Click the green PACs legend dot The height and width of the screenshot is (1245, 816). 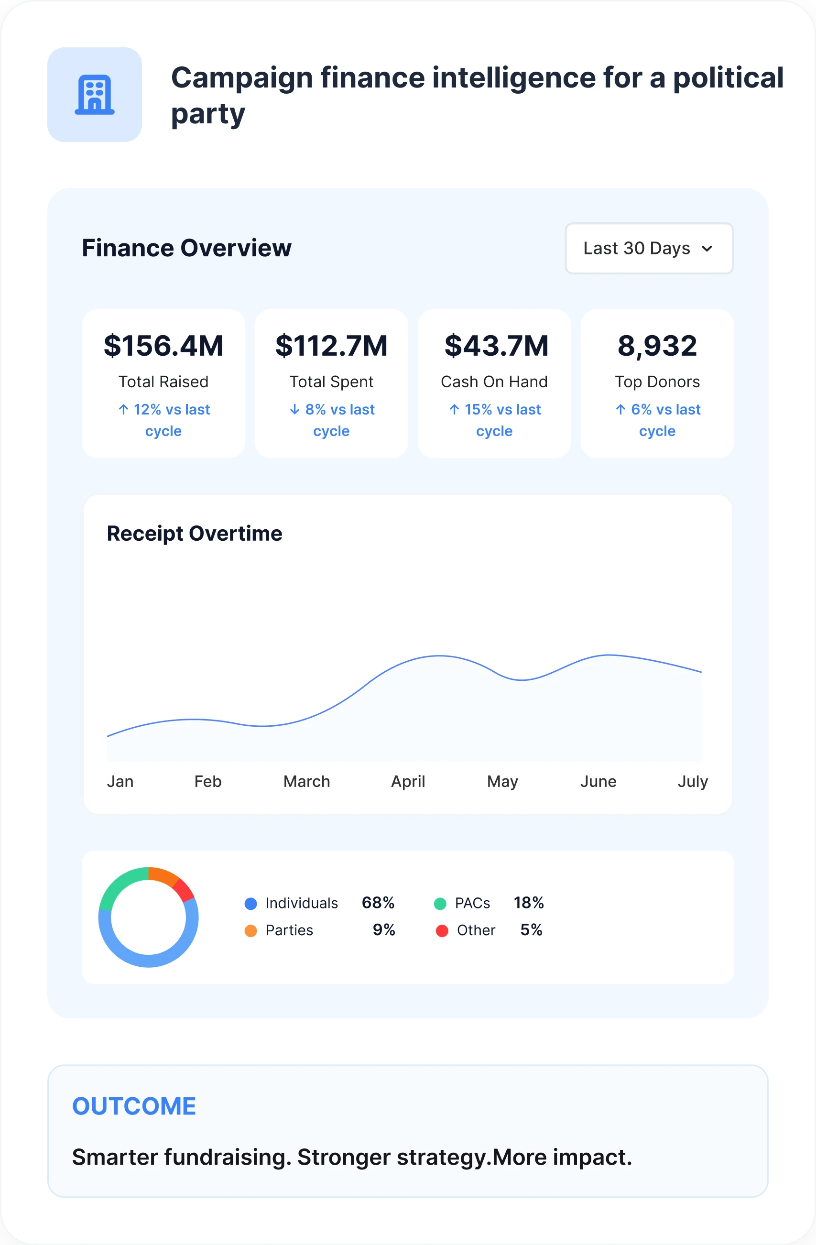[440, 904]
